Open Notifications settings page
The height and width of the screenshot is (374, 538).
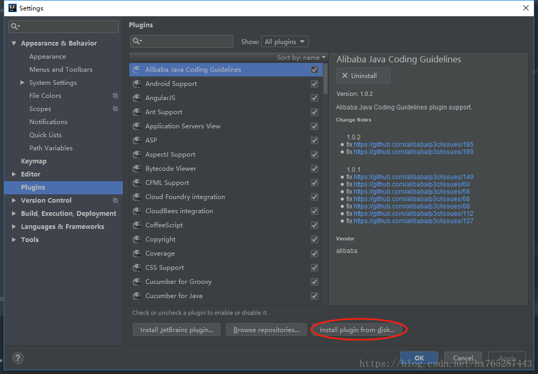pyautogui.click(x=48, y=122)
